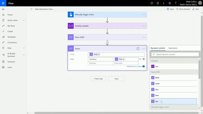Switch to the Expression tab
203x114 pixels.
[173, 48]
